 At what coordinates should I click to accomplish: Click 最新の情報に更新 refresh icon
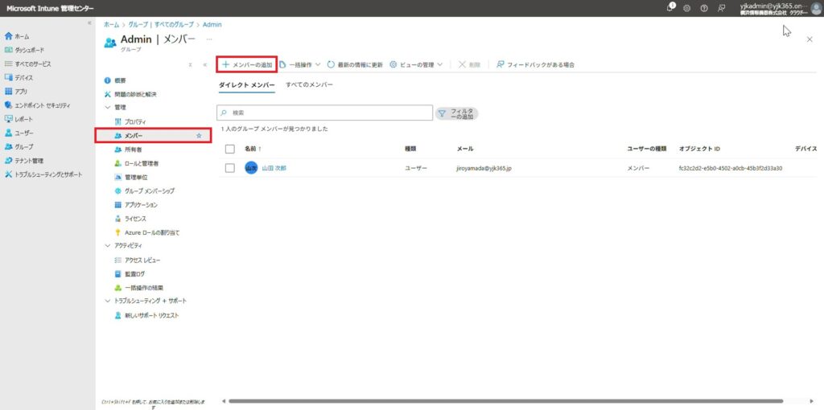click(332, 64)
